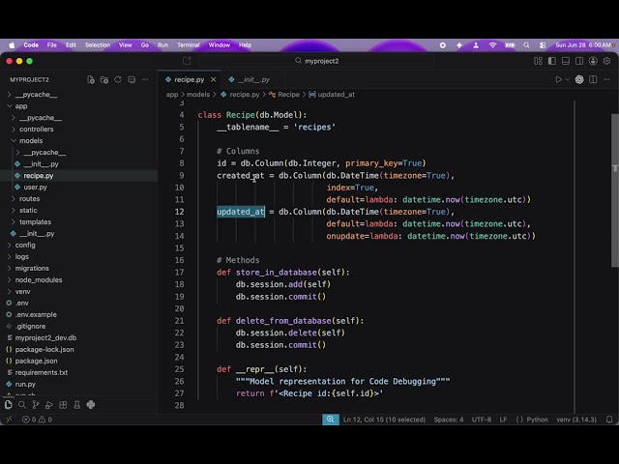Change encoding via UTF-8

[482, 420]
